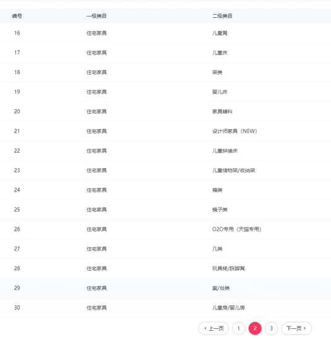The height and width of the screenshot is (340, 331).
Task: Select highlighted row 29
Action: (x=165, y=288)
